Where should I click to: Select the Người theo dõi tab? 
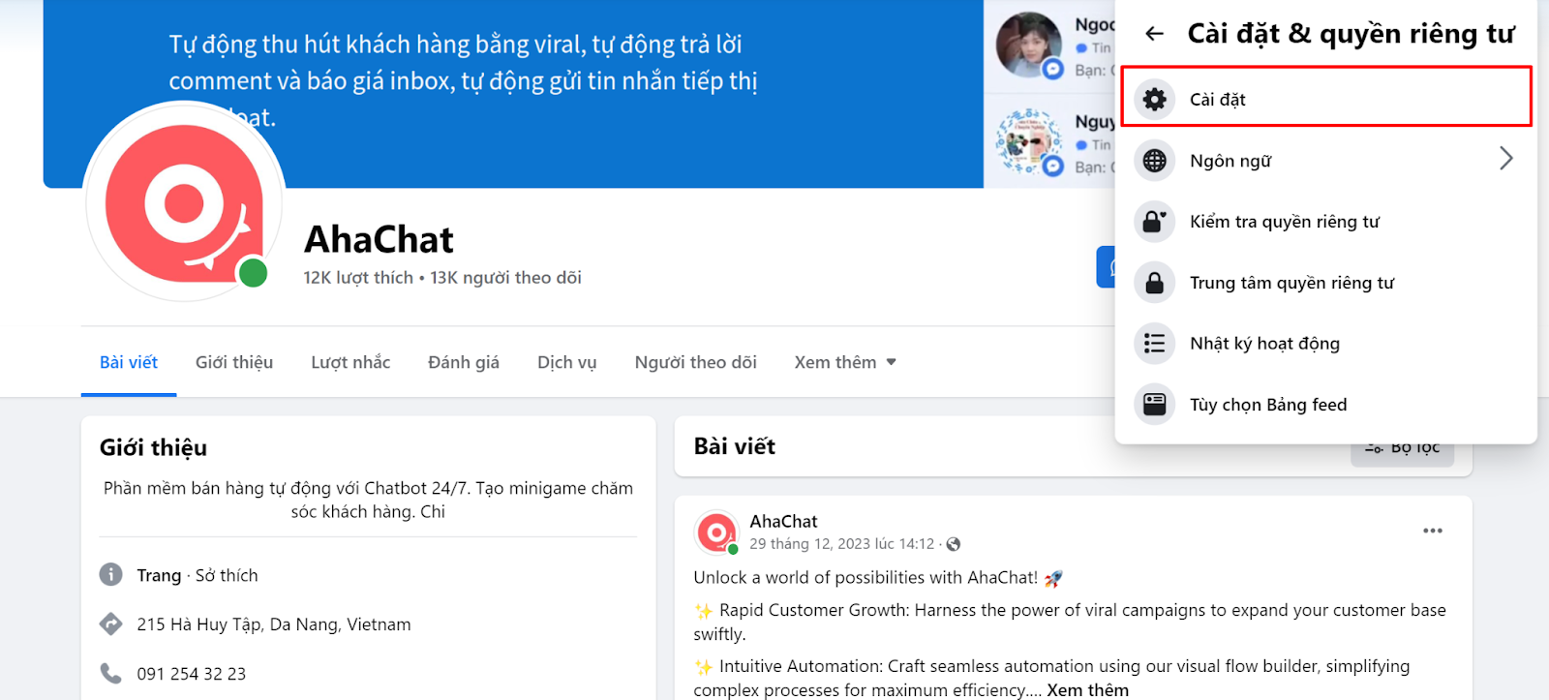[696, 362]
